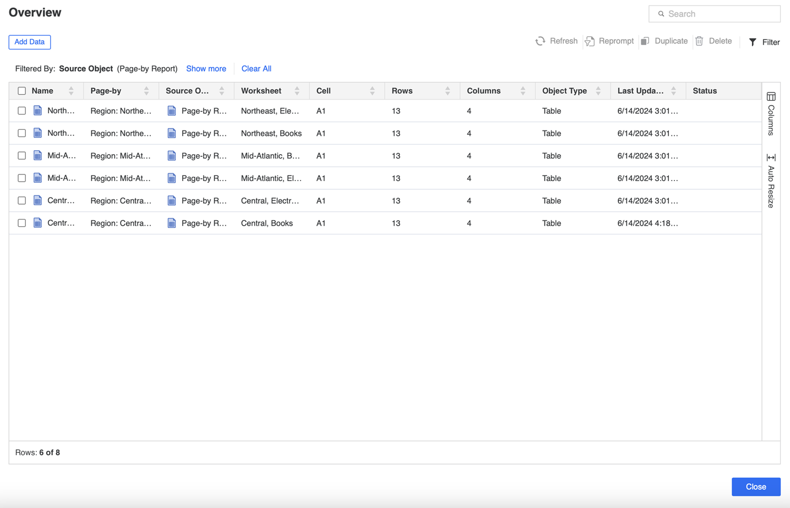Click the Auto Resize icon
The image size is (790, 508).
[x=771, y=158]
